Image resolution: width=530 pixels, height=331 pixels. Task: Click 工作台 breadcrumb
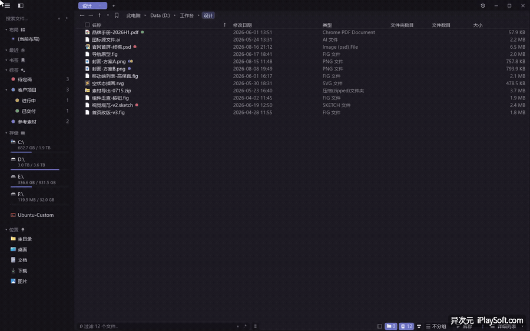[x=187, y=15]
